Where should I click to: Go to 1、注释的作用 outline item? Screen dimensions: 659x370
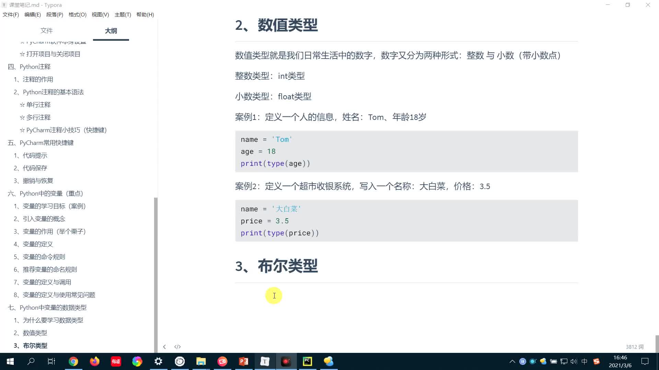pos(33,79)
